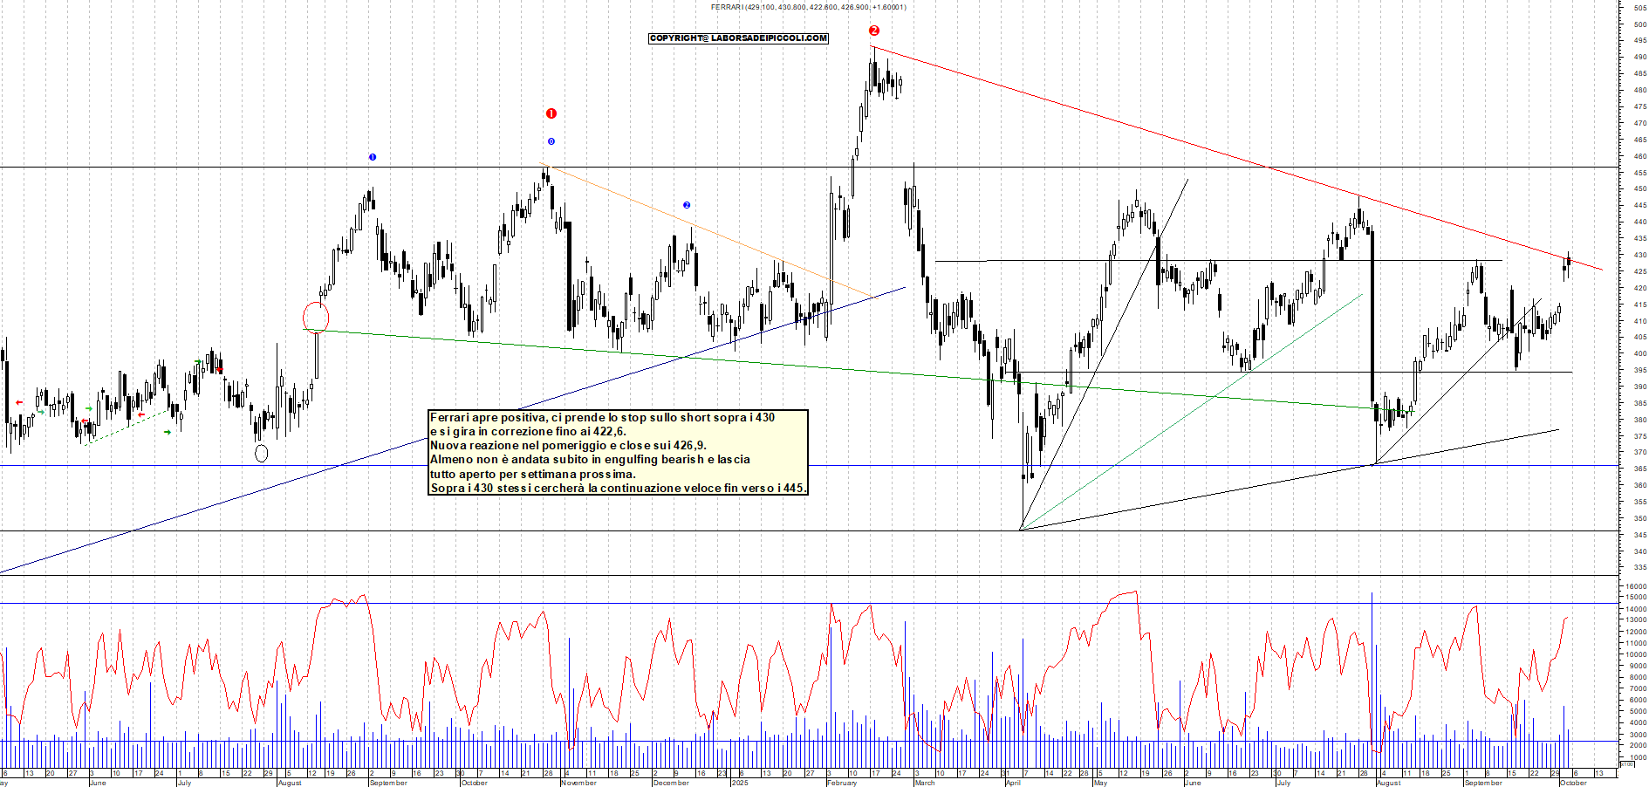Click the red number 2 marker at the price peak
Viewport: 1649px width, 787px height.
click(x=874, y=31)
